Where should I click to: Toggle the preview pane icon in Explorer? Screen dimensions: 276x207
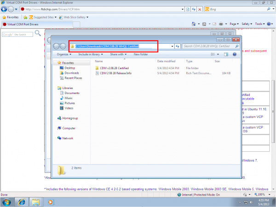coord(226,54)
